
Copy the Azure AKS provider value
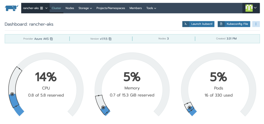point(51,39)
